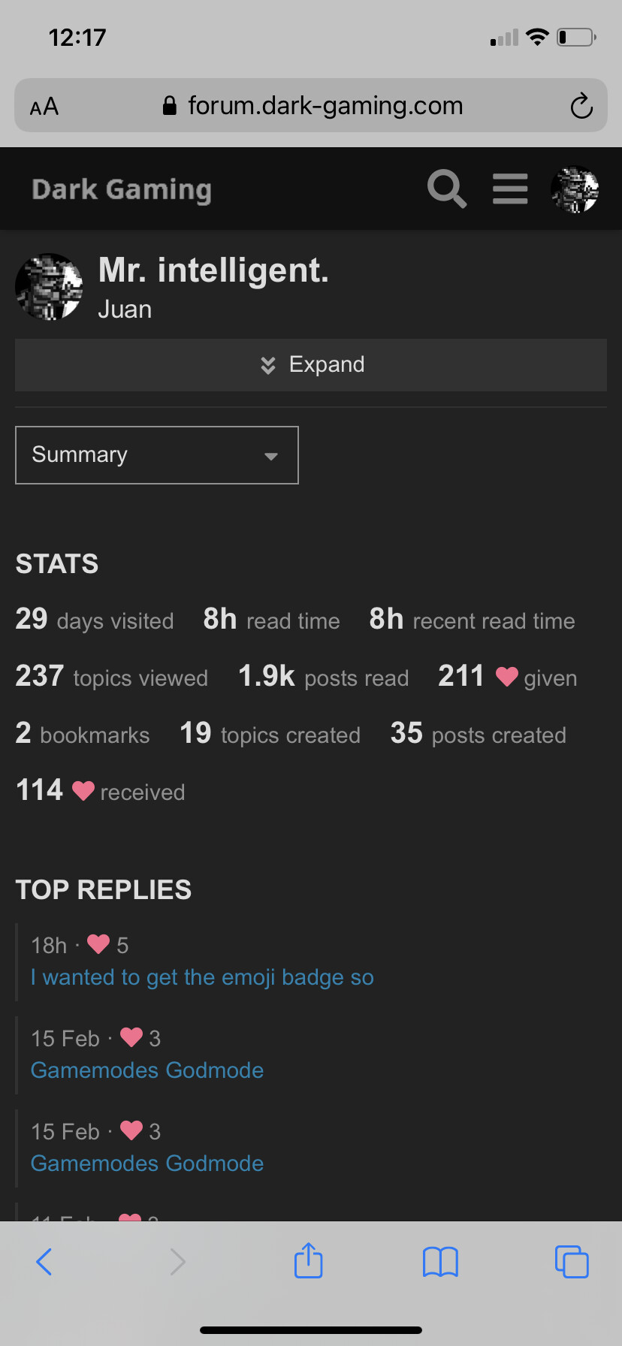Viewport: 622px width, 1346px height.
Task: View the 35 posts created stat
Action: 479,734
